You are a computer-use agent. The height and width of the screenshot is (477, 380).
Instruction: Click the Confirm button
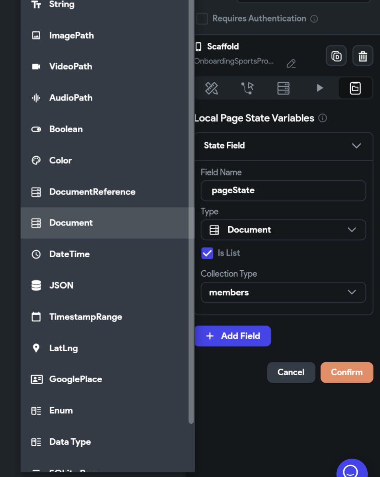(x=347, y=372)
